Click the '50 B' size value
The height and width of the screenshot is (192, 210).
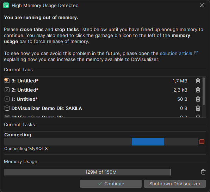coord(182,99)
